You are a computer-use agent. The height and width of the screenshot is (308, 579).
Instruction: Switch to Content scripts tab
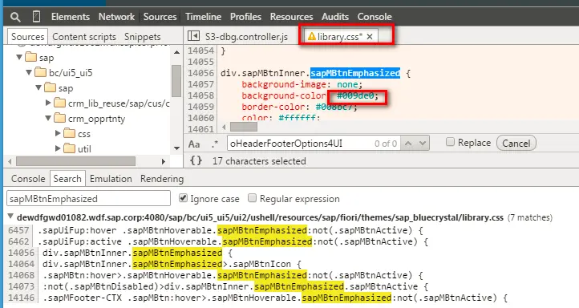pyautogui.click(x=84, y=37)
